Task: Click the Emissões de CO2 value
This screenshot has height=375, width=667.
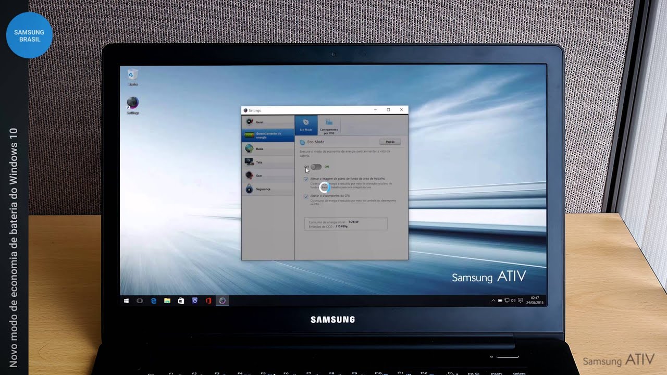Action: 341,227
